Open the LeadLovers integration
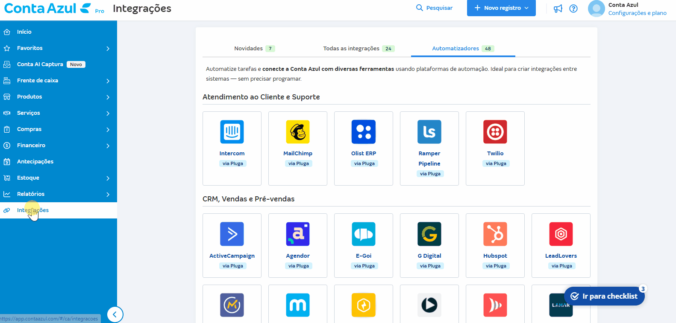676x323 pixels. (x=561, y=245)
